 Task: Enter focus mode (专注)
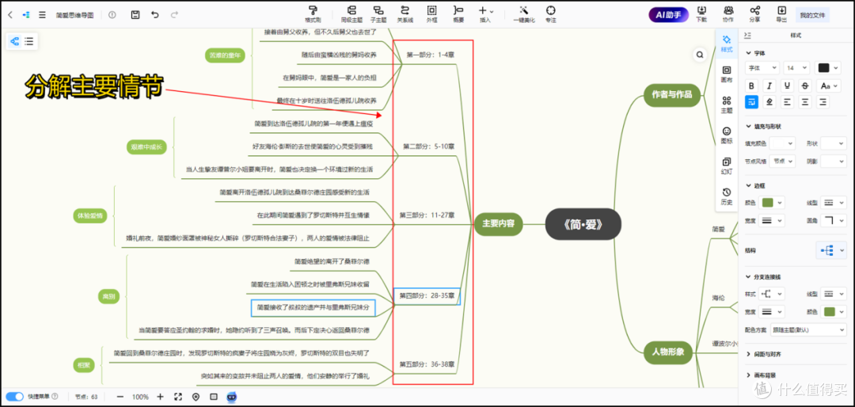point(551,13)
